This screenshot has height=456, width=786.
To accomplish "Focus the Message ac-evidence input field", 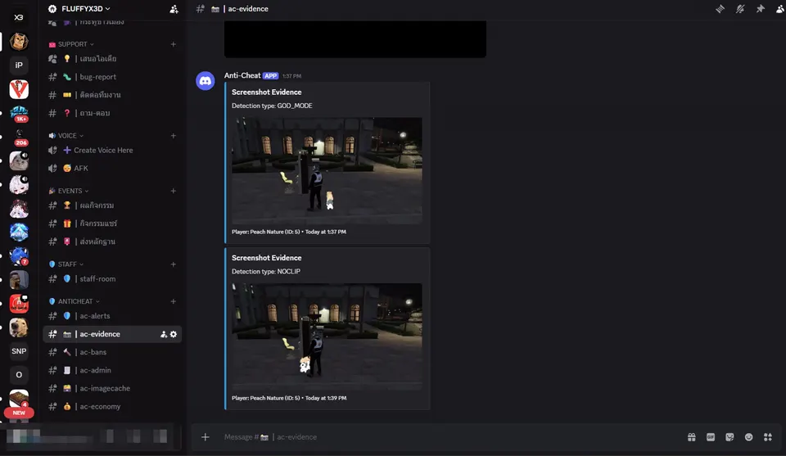I will click(x=451, y=437).
